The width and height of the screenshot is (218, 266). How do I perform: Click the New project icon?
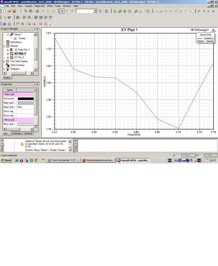tap(4, 11)
